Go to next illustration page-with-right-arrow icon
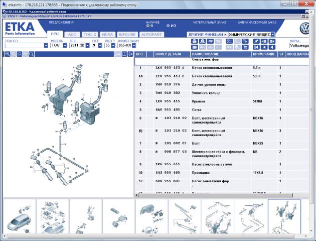This screenshot has width=316, height=241. click(272, 41)
